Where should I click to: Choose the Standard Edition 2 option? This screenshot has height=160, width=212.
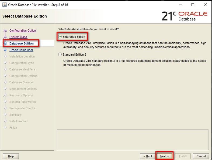[x=60, y=55]
